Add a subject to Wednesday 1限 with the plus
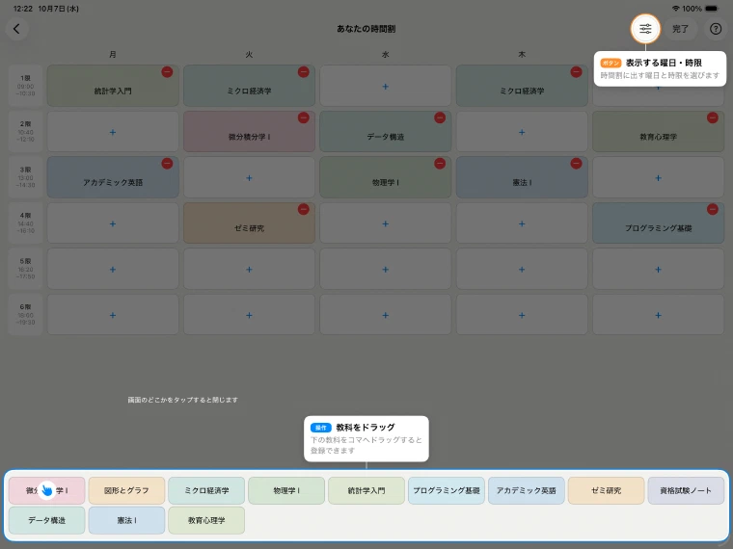Image resolution: width=733 pixels, height=549 pixels. point(385,87)
